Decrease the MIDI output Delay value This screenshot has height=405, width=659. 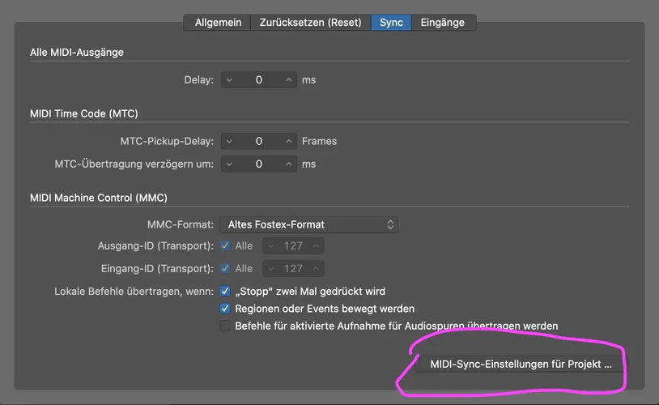(x=229, y=80)
